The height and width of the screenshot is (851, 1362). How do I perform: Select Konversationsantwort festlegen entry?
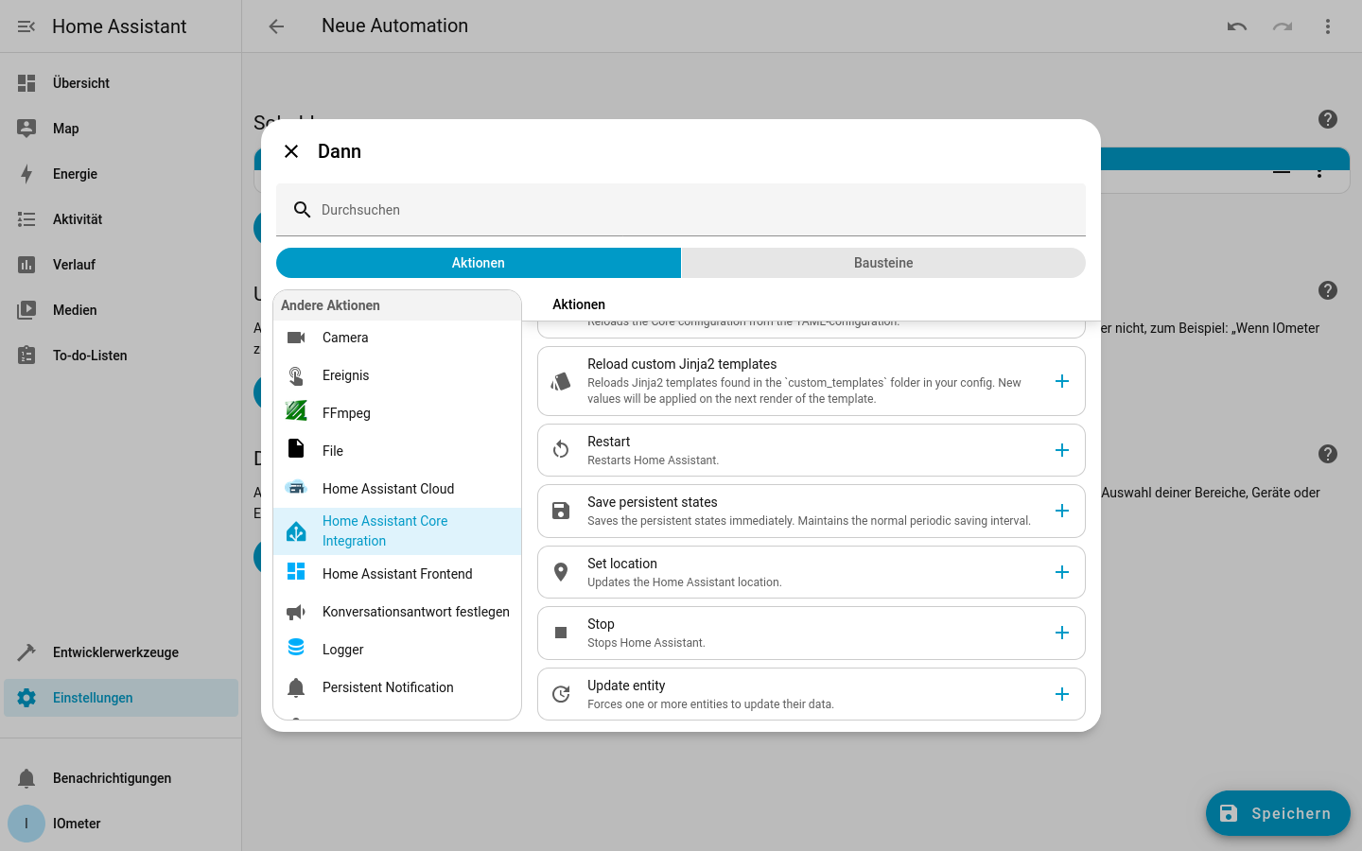pos(397,612)
